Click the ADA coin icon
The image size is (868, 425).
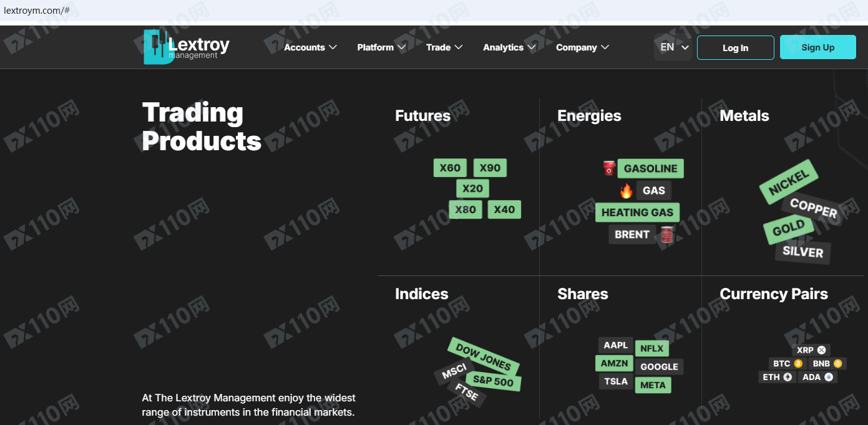tap(829, 377)
